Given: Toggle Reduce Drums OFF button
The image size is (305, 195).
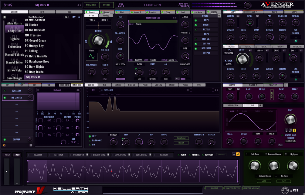Looking at the screenshot, I should click(x=264, y=181).
